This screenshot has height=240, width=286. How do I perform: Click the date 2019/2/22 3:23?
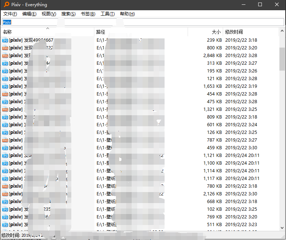(241, 225)
